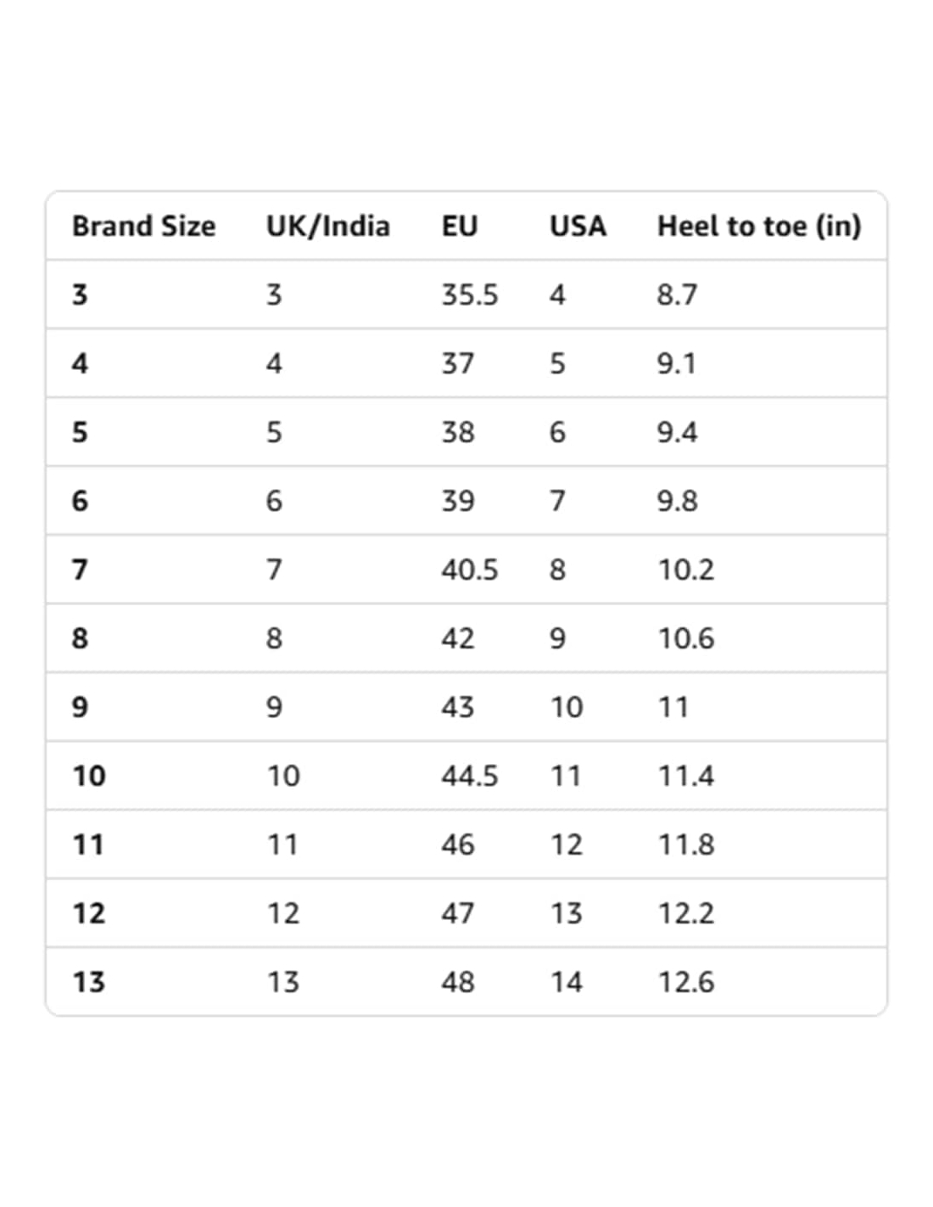Select the EU 39 cell
Image resolution: width=933 pixels, height=1207 pixels.
[458, 501]
